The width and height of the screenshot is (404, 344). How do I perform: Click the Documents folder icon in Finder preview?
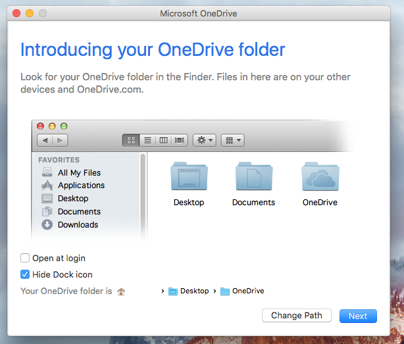click(254, 176)
